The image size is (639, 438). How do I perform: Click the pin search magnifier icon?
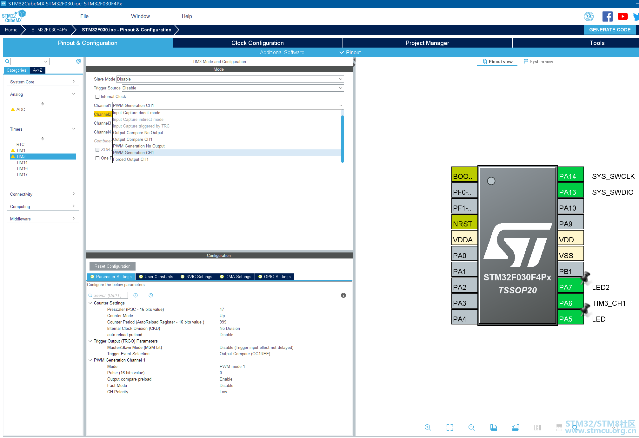tap(575, 428)
